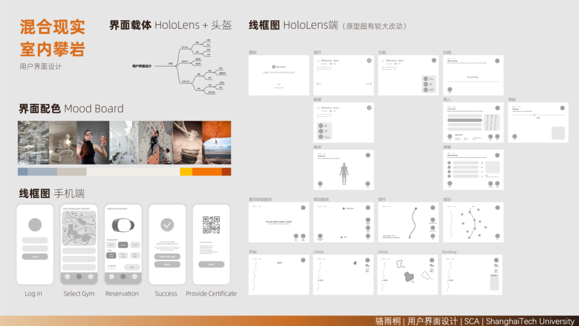Click the round profile button in the 导航 wireframe
This screenshot has height=326, width=579.
click(562, 108)
